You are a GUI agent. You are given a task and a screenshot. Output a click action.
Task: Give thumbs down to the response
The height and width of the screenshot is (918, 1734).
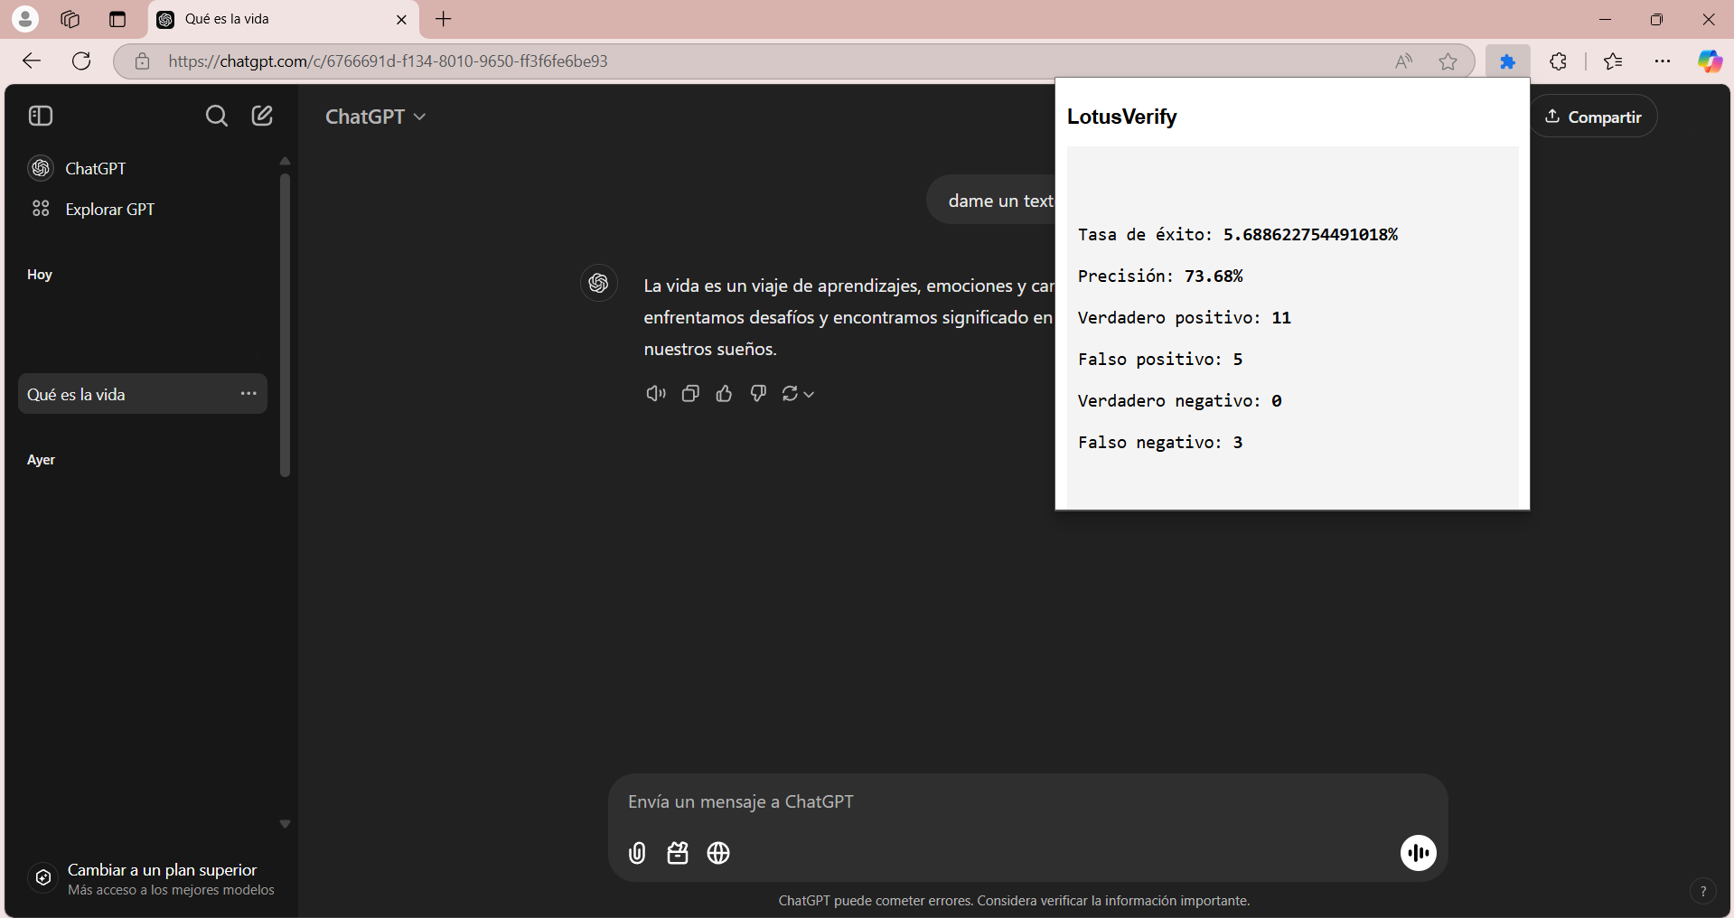pyautogui.click(x=758, y=393)
